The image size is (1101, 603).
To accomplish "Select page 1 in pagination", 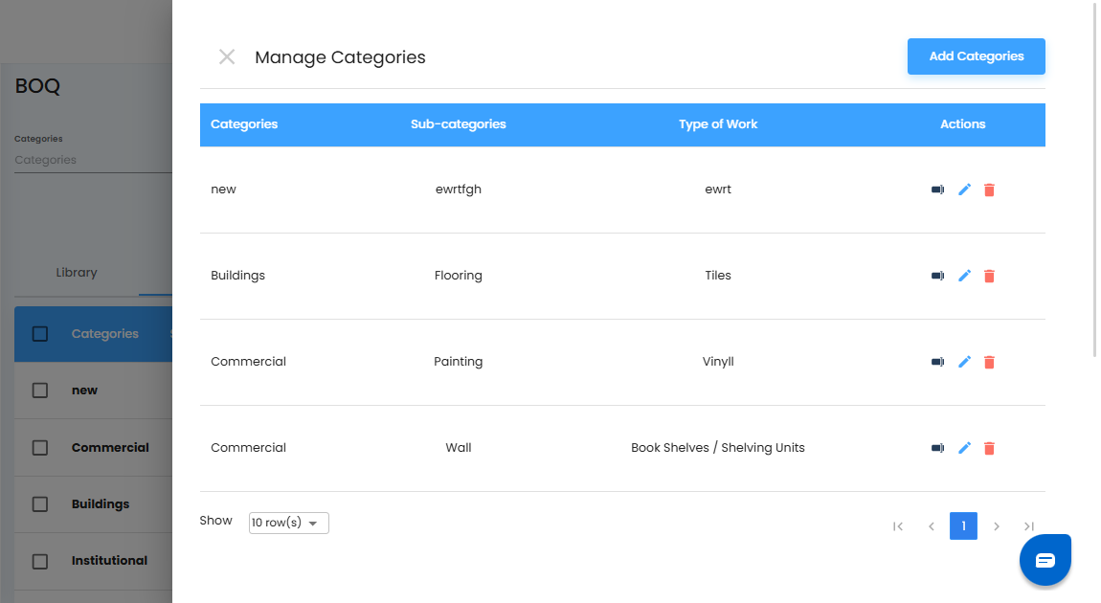I will (963, 526).
